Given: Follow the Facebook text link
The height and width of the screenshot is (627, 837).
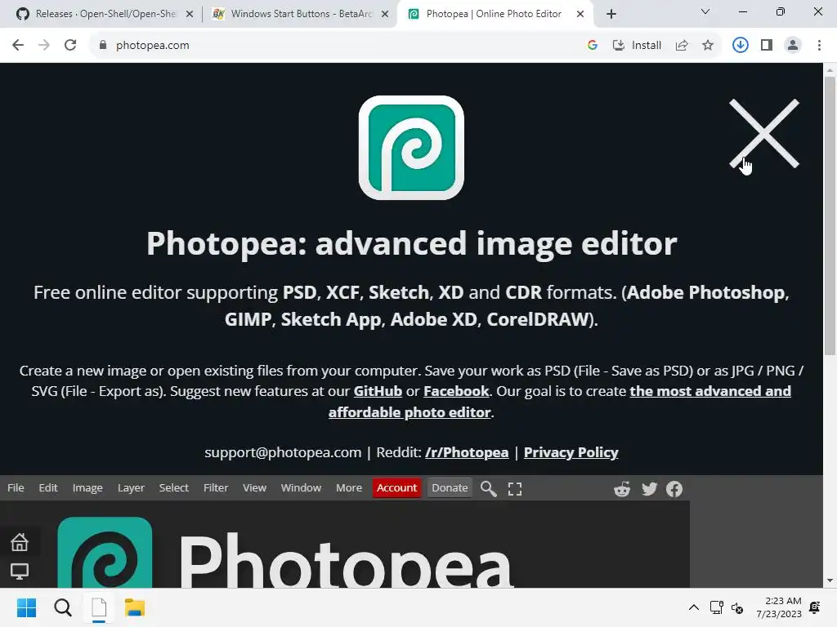Looking at the screenshot, I should pyautogui.click(x=456, y=391).
